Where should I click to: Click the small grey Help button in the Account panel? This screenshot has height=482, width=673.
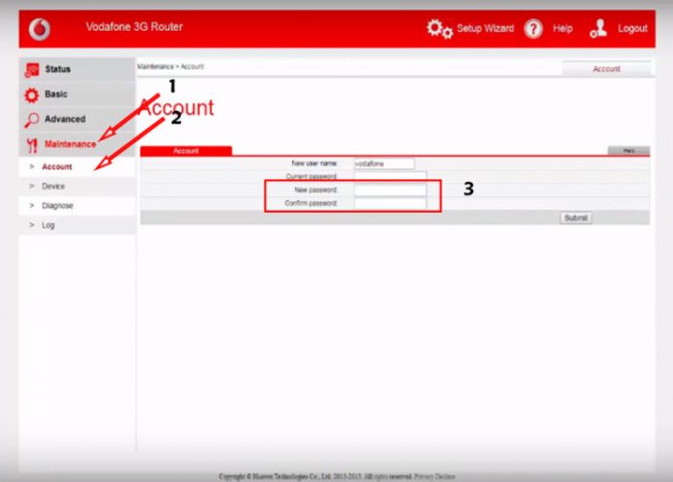[x=629, y=150]
